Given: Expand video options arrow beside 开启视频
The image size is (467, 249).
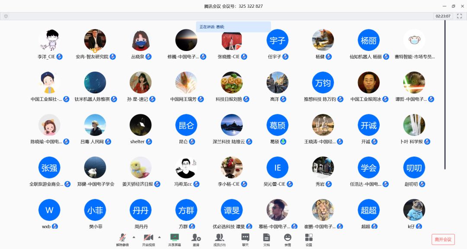Looking at the screenshot, I should (x=160, y=237).
